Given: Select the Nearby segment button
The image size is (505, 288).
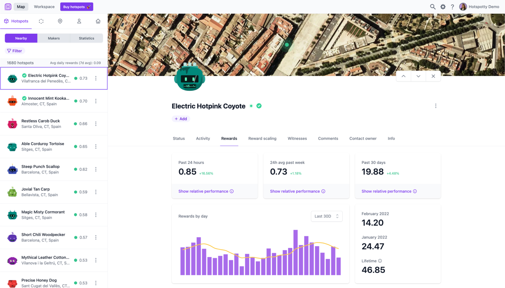Looking at the screenshot, I should click(21, 38).
